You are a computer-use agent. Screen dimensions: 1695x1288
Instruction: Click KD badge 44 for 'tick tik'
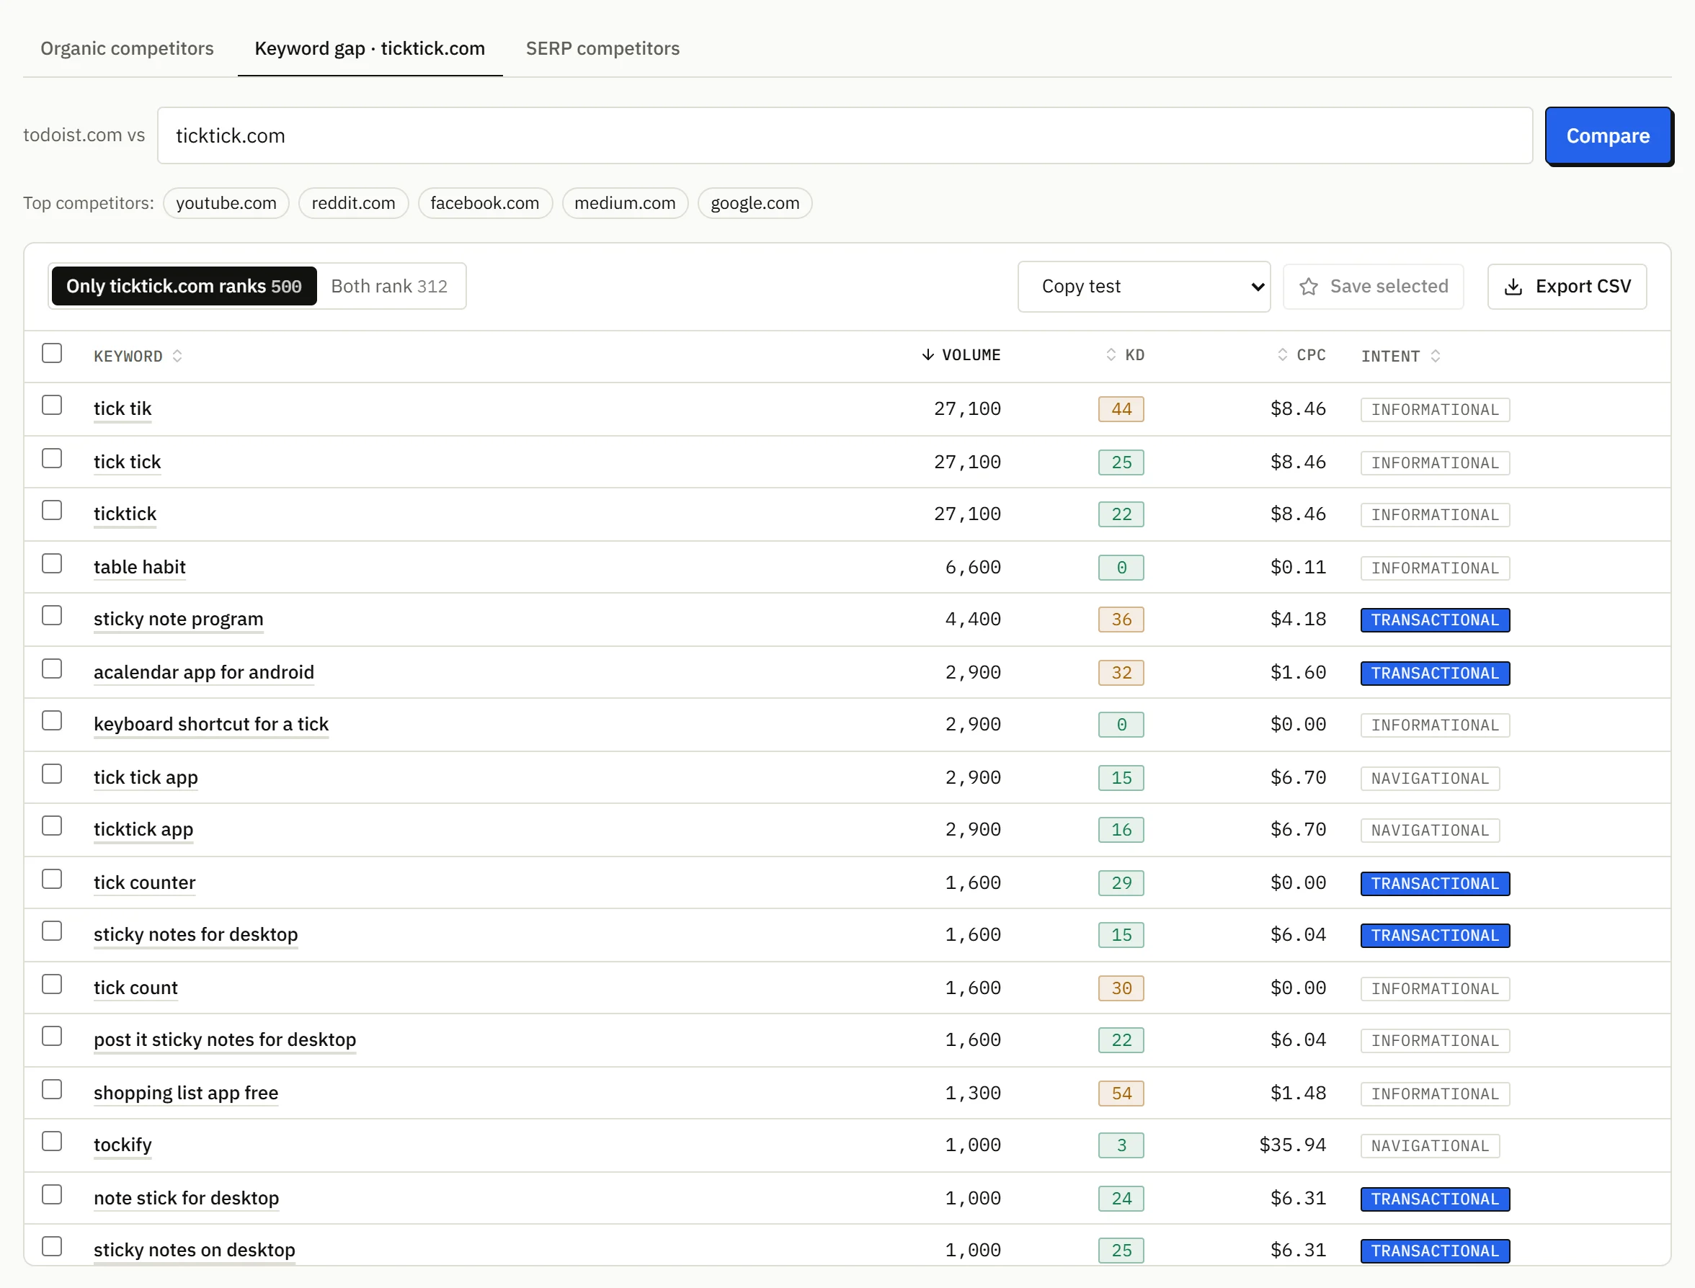click(1121, 409)
